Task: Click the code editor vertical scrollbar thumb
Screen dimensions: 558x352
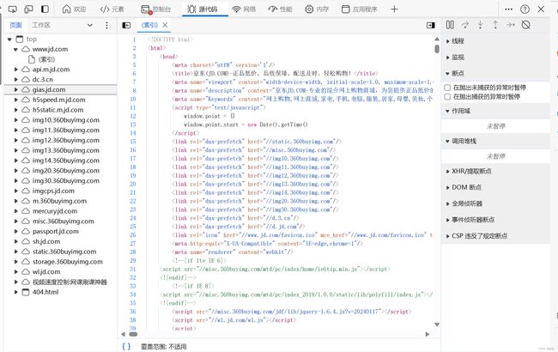Action: (x=437, y=48)
